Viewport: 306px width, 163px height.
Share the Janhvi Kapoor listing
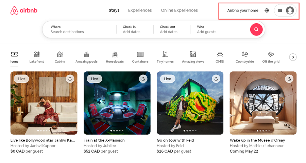[70, 79]
